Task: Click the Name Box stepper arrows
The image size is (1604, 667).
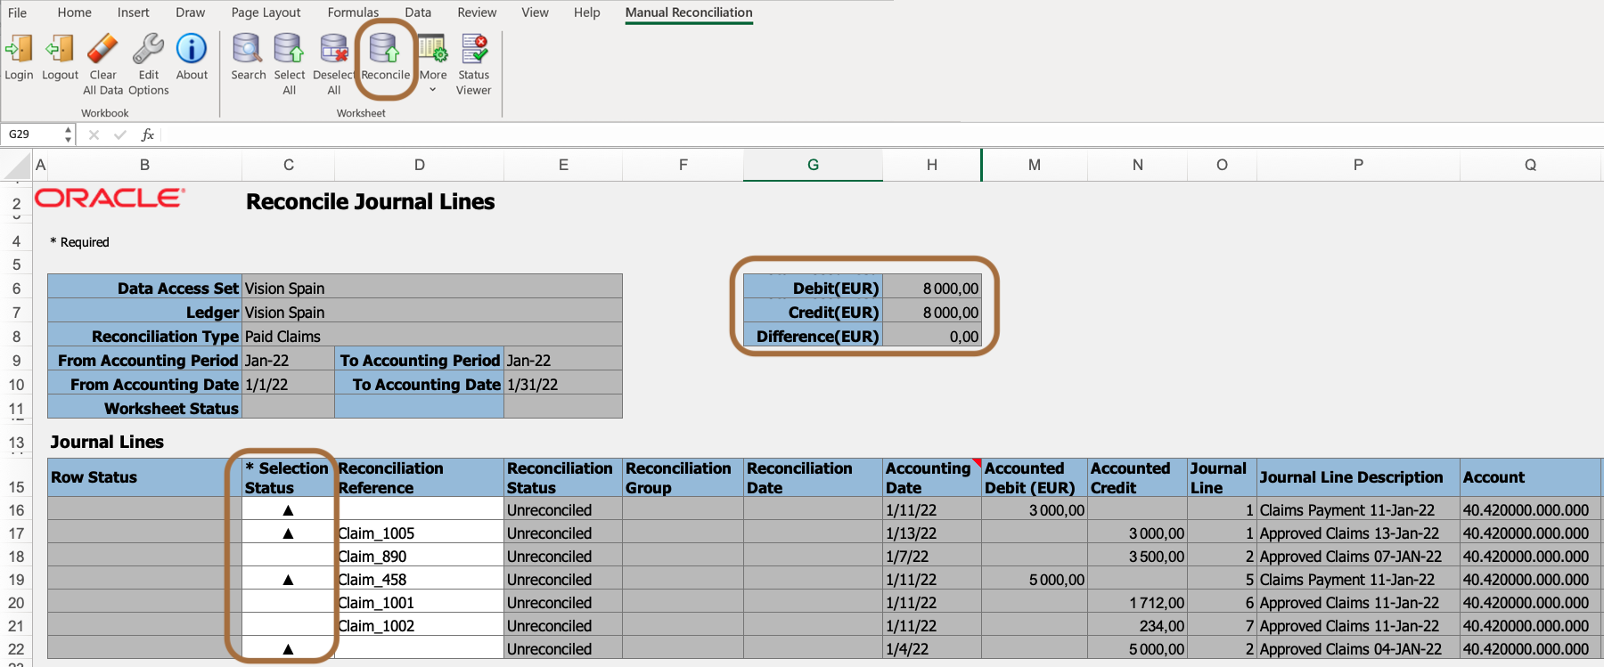Action: tap(68, 134)
